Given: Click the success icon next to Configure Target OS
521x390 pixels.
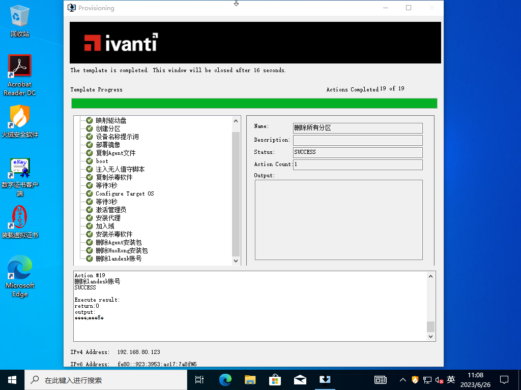Looking at the screenshot, I should [x=89, y=193].
